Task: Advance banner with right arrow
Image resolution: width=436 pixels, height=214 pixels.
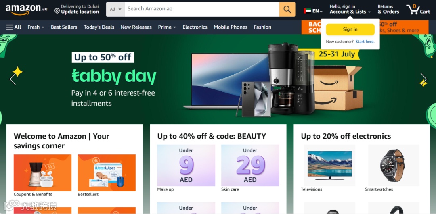Action: 423,79
